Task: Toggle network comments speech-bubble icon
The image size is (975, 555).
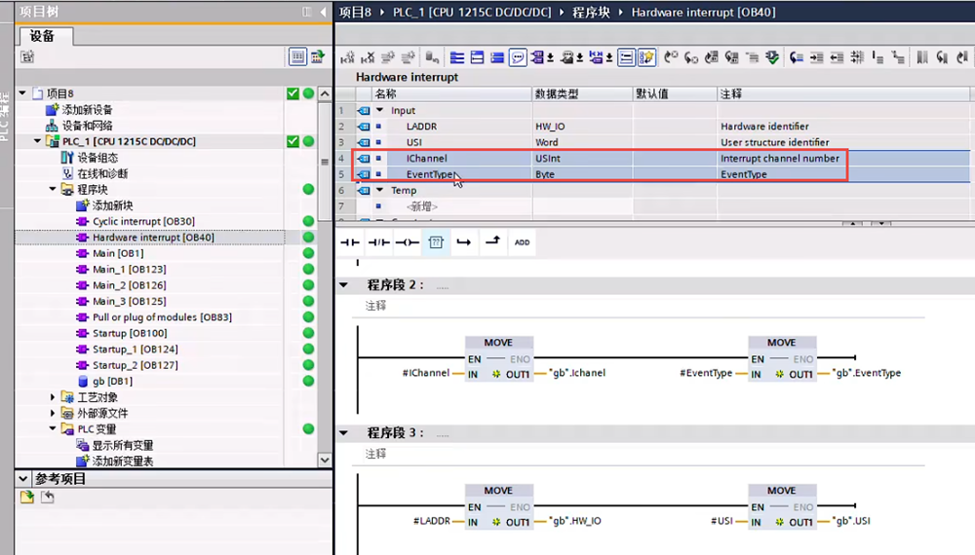Action: (x=519, y=57)
